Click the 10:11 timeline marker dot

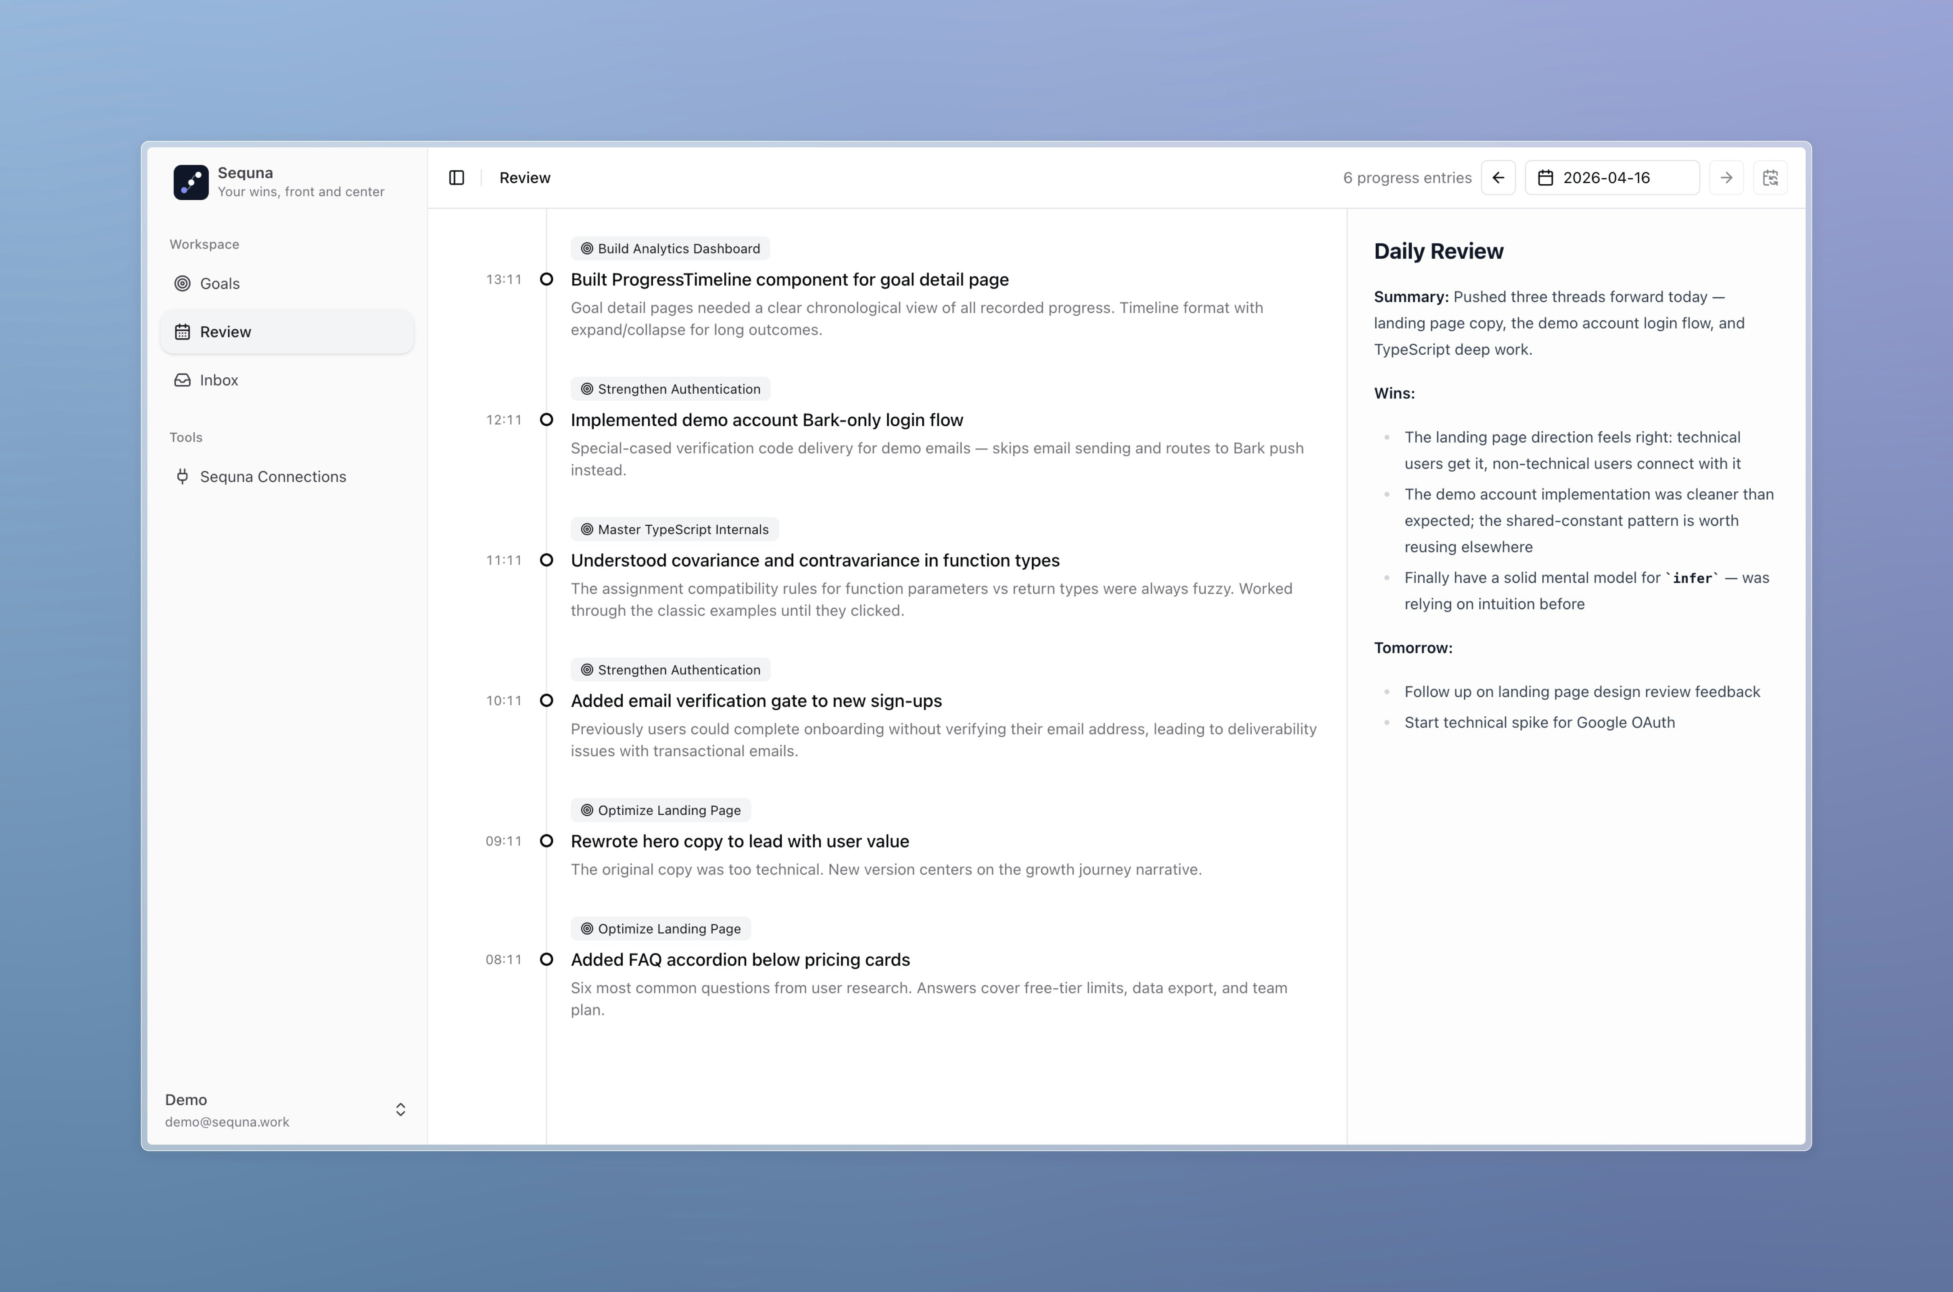pyautogui.click(x=546, y=701)
